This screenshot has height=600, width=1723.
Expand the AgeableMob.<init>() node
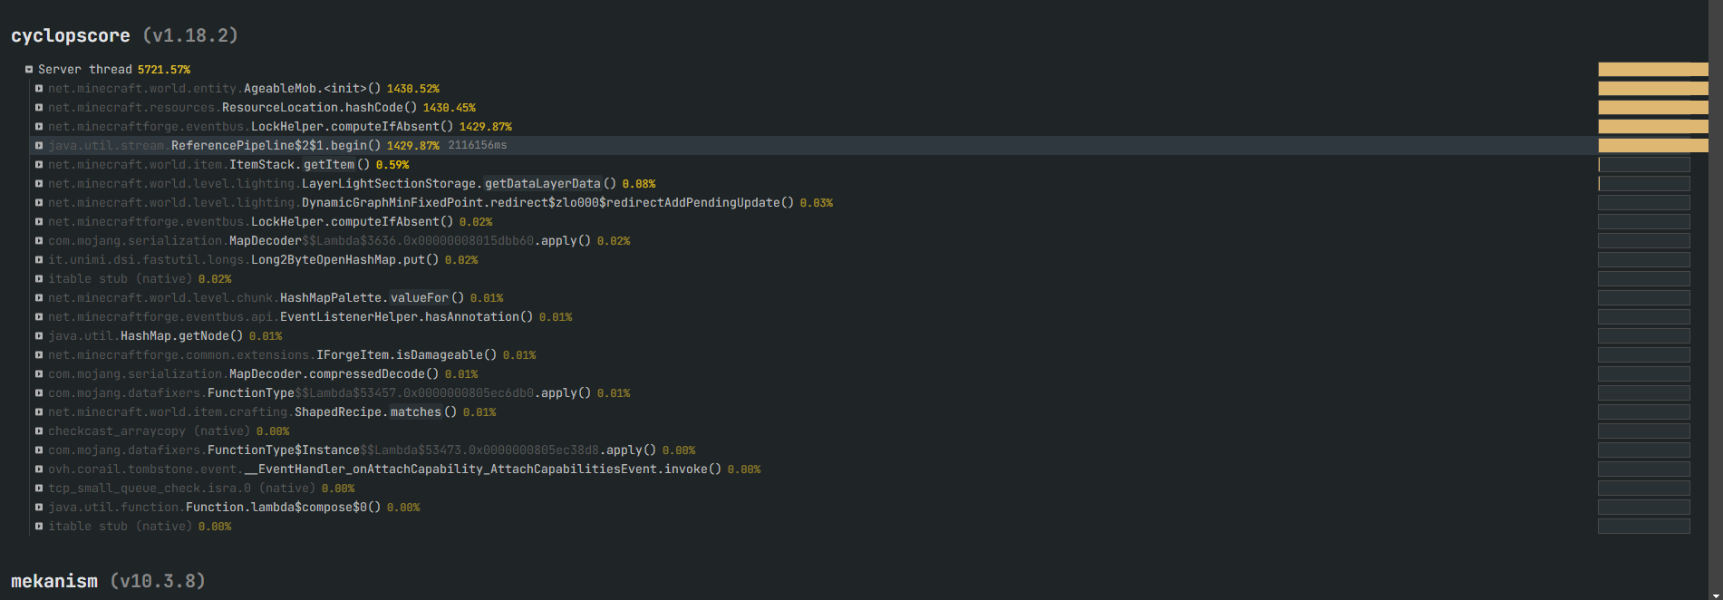pos(39,88)
